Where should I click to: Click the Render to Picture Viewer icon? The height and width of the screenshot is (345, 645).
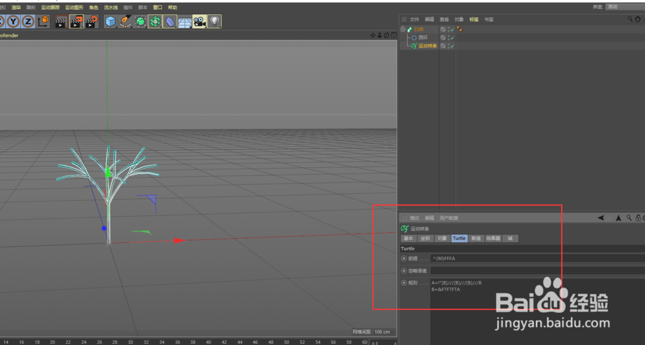click(x=77, y=21)
